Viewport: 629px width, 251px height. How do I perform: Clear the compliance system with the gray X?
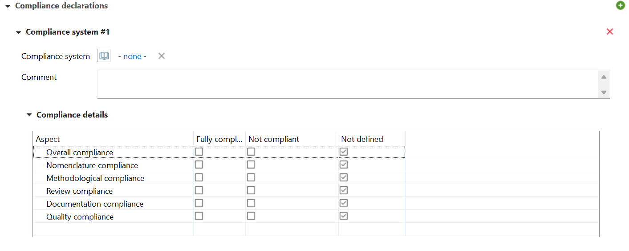(x=162, y=56)
